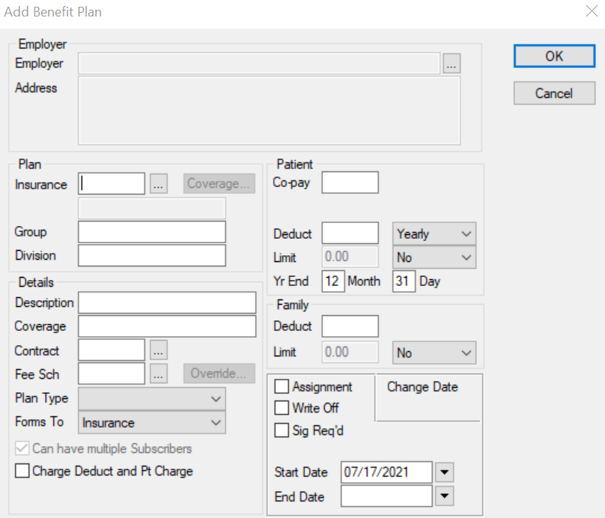Open the Family Limit No dropdown
This screenshot has width=605, height=518.
[434, 353]
